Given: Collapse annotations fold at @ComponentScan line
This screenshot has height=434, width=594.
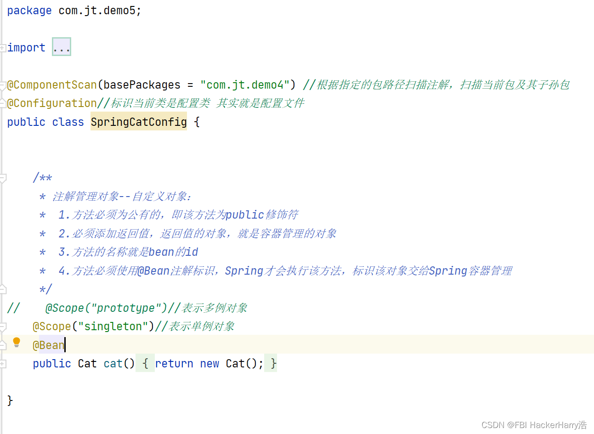Looking at the screenshot, I should point(3,85).
